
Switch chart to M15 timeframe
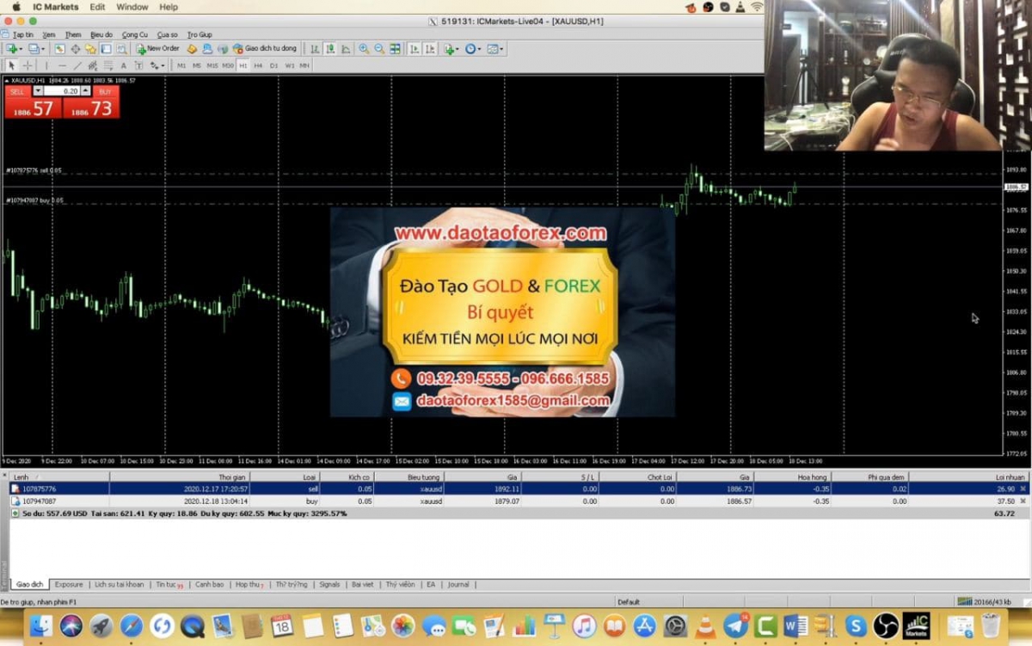pos(212,65)
